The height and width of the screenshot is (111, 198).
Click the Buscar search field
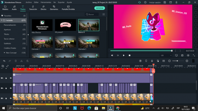click(x=92, y=14)
